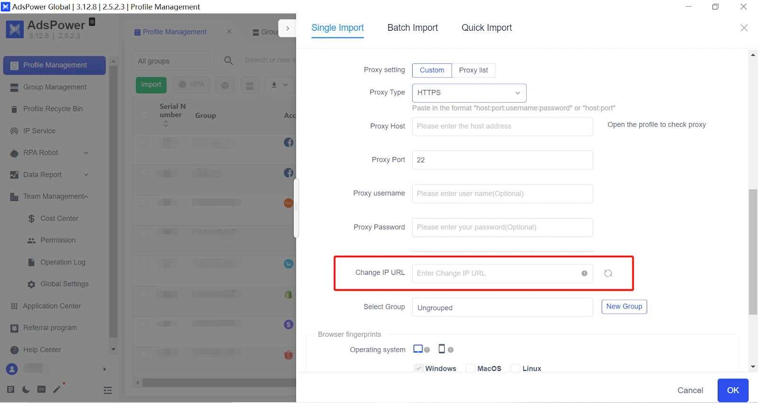Open Profile Management in the sidebar
Image resolution: width=758 pixels, height=403 pixels.
click(54, 65)
